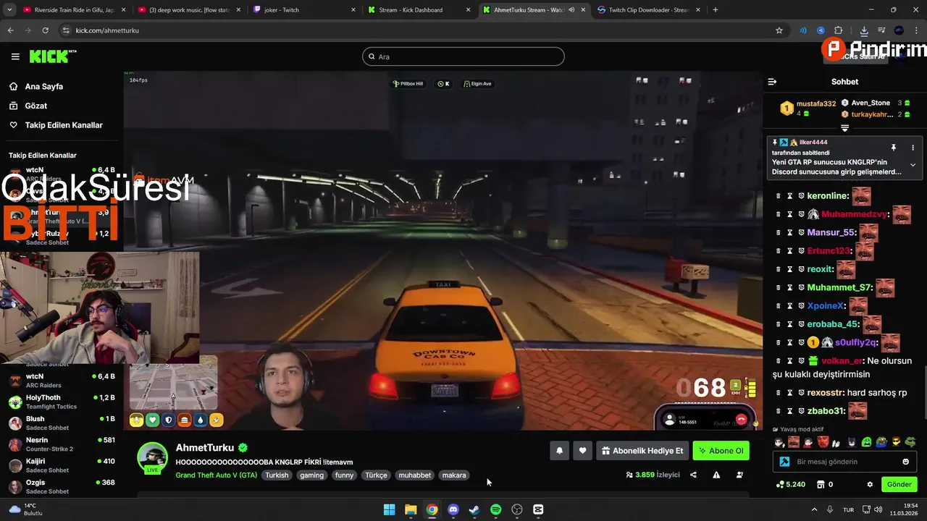Timeout user Muhammedzvy with hourglass icon
The width and height of the screenshot is (927, 521).
coord(790,214)
